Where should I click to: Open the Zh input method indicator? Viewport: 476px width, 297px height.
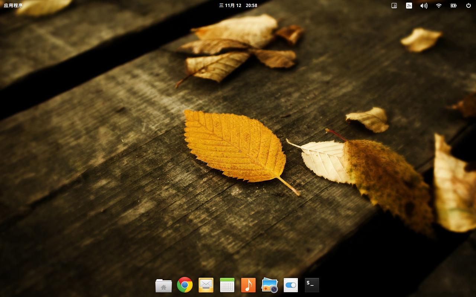click(x=409, y=6)
